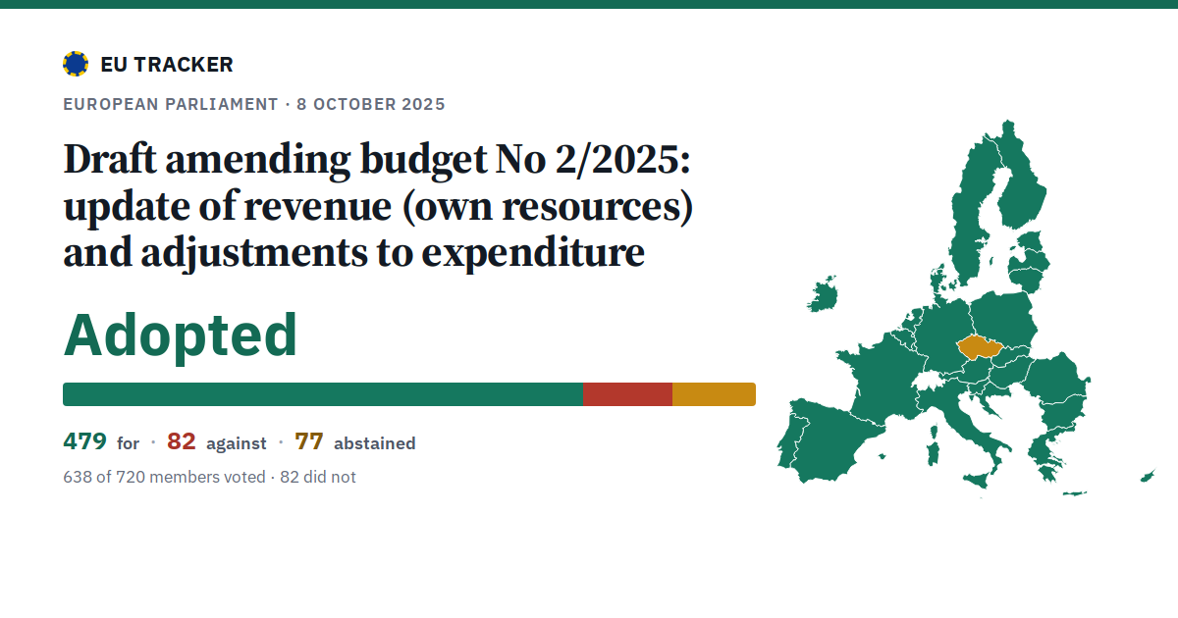Screen dimensions: 1178x618
Task: Click the red 'against' segment of vote bar
Action: 627,394
